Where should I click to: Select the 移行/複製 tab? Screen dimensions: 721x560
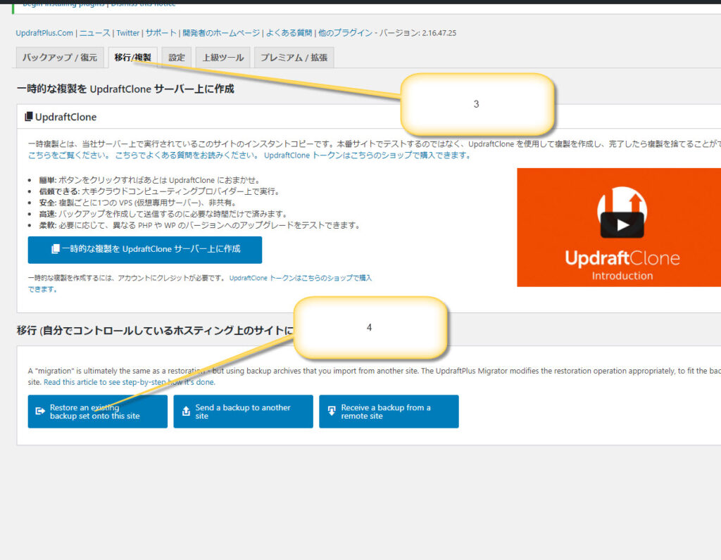(x=133, y=58)
